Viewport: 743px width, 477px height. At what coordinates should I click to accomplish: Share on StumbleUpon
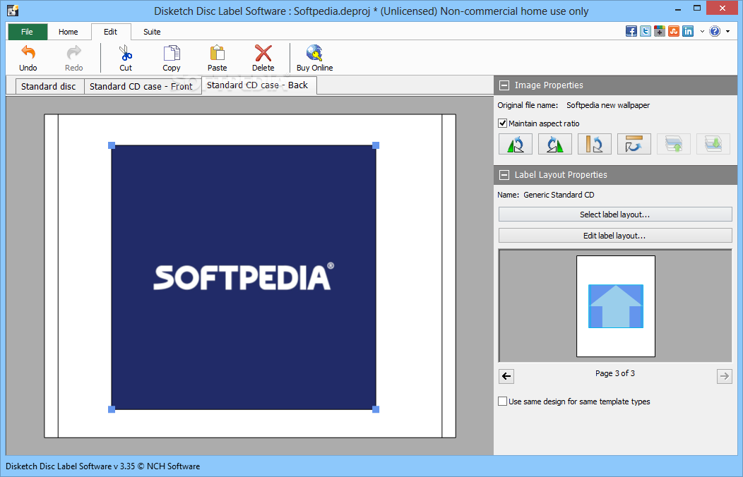(x=674, y=31)
